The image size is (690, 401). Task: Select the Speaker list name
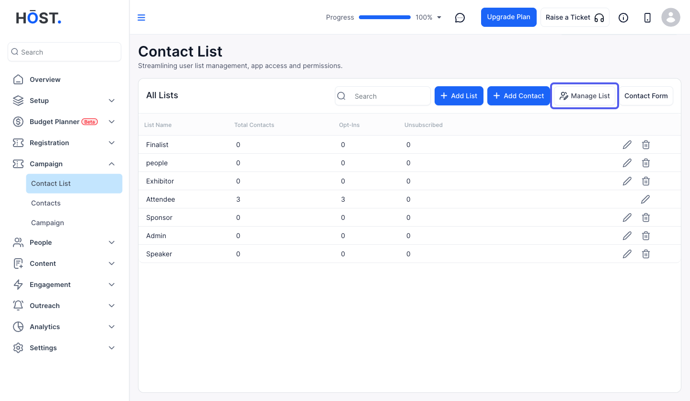pos(159,254)
